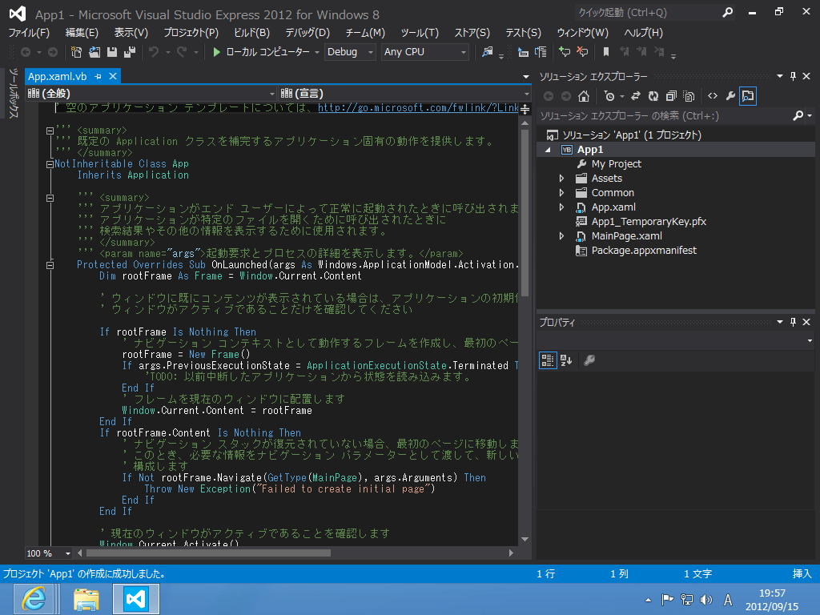The height and width of the screenshot is (615, 820).
Task: Click the Redo toolbar icon
Action: [x=182, y=52]
